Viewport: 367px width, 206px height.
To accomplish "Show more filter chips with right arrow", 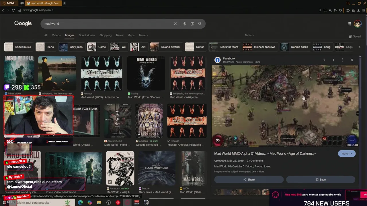I will pyautogui.click(x=359, y=47).
